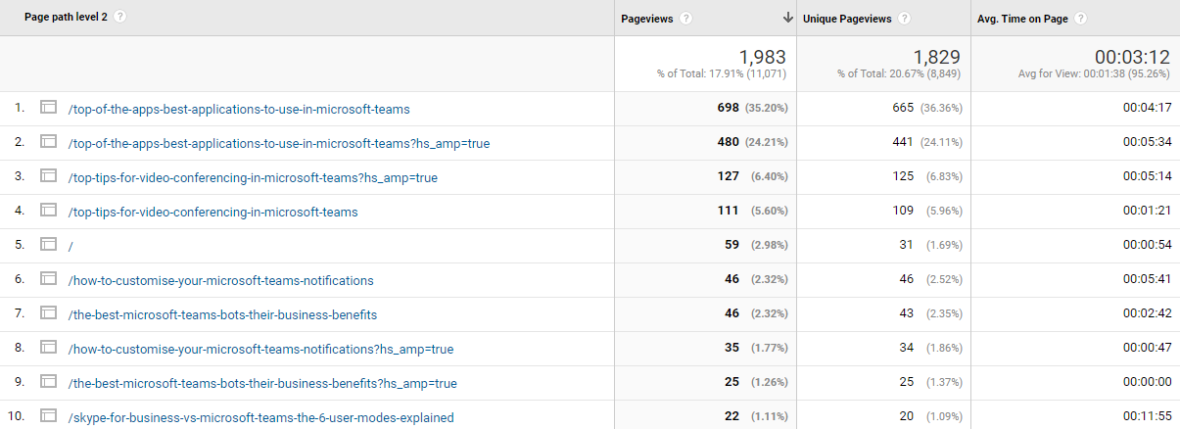This screenshot has height=429, width=1180.
Task: Select pageviews cell 59 (2.98%)
Action: 756,246
